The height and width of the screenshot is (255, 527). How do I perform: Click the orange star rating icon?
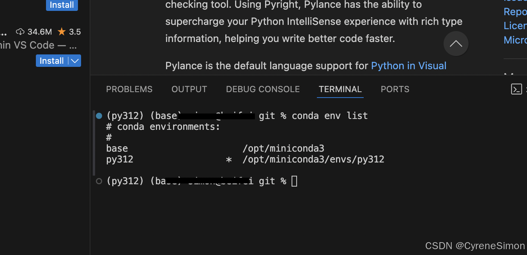(x=62, y=31)
